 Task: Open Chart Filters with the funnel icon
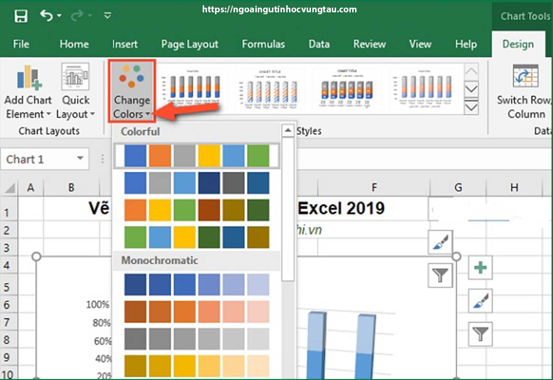[440, 275]
